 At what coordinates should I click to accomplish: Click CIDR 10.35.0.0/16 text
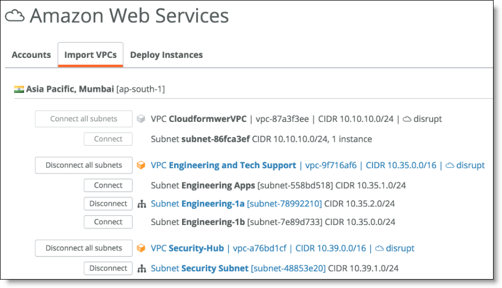pyautogui.click(x=401, y=165)
